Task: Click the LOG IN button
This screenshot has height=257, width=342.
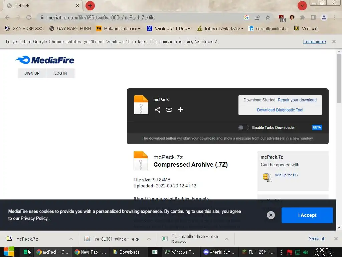Action: pyautogui.click(x=61, y=73)
